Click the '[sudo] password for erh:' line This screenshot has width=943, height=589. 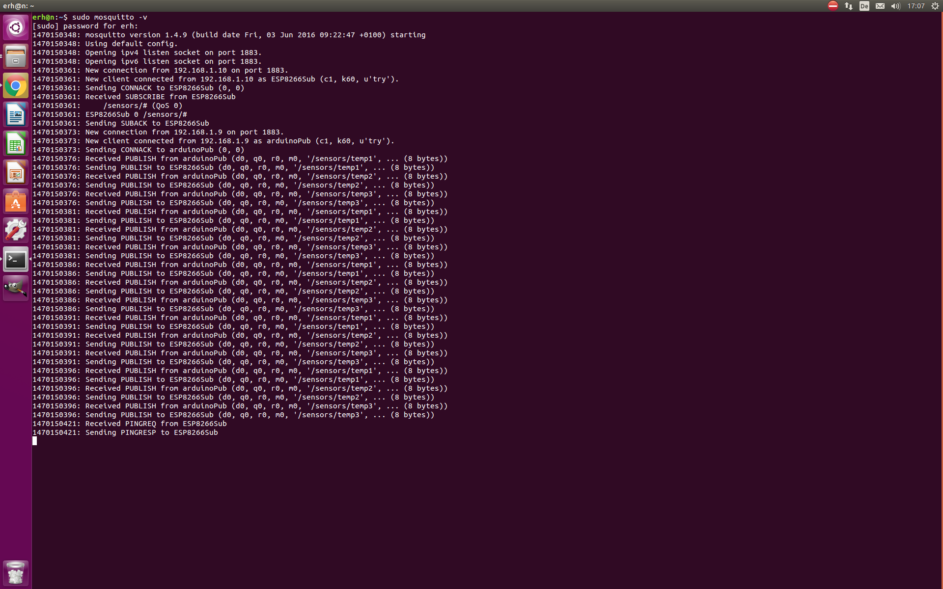point(85,26)
